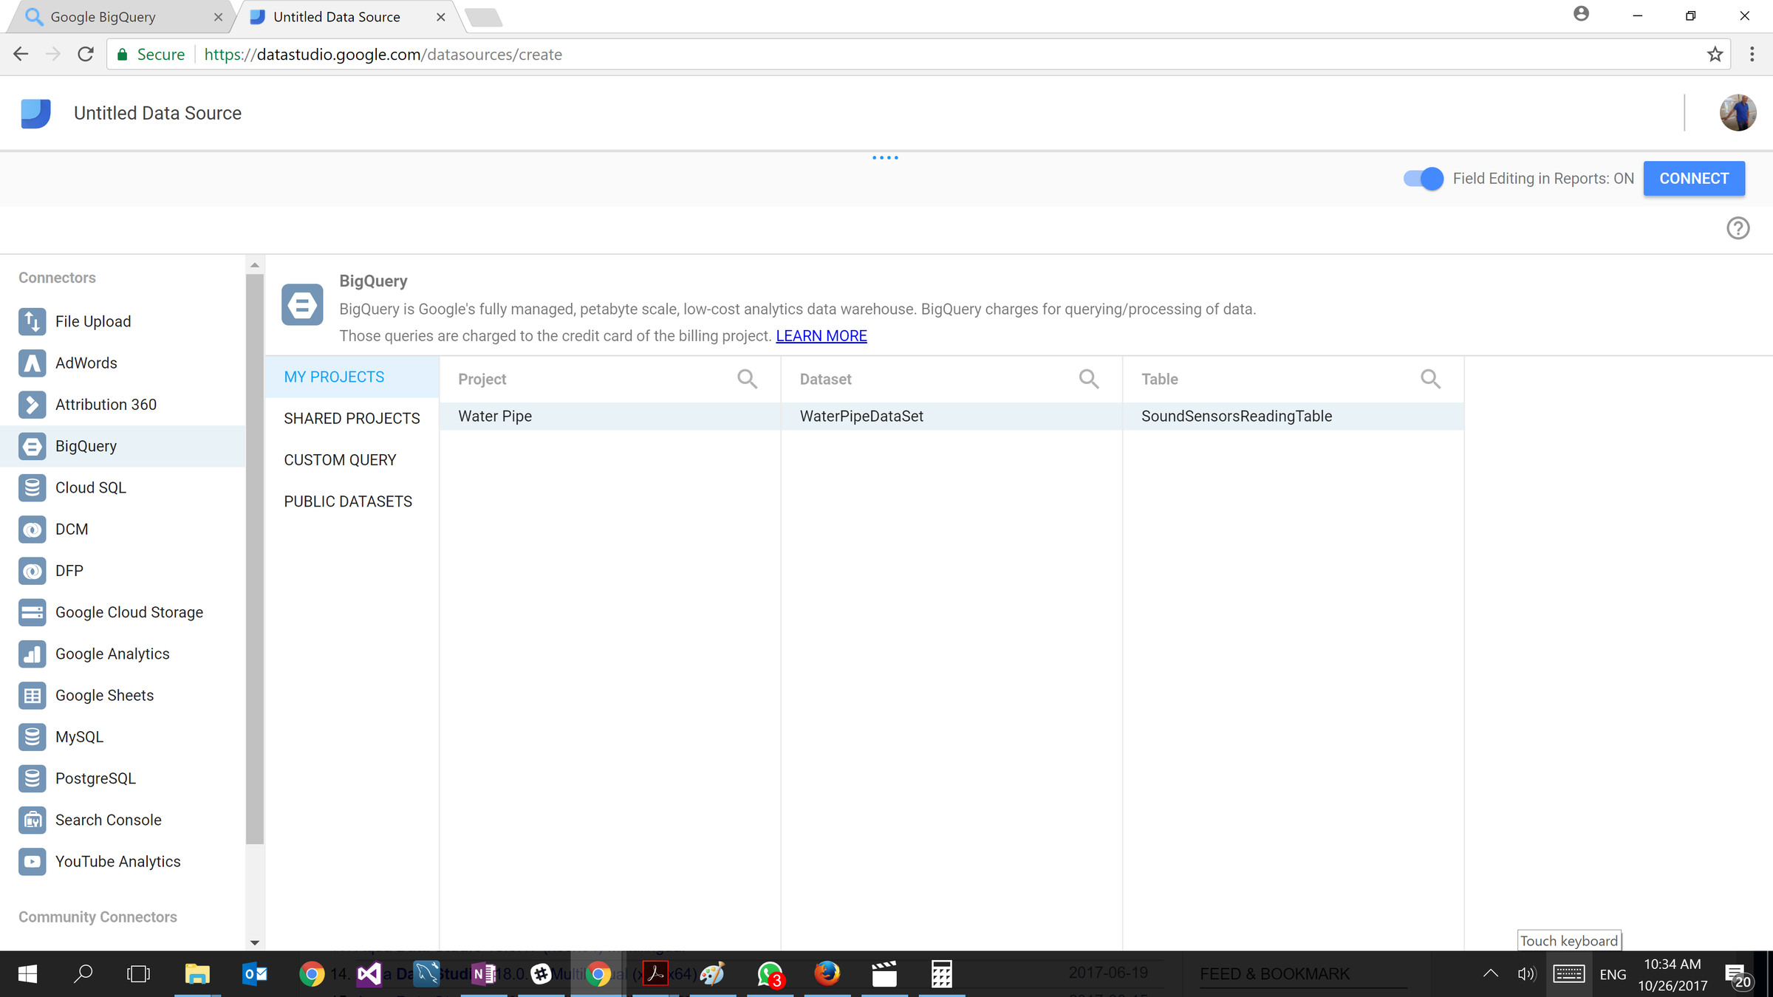Open Windows taskbar search
Viewport: 1773px width, 997px height.
[83, 974]
